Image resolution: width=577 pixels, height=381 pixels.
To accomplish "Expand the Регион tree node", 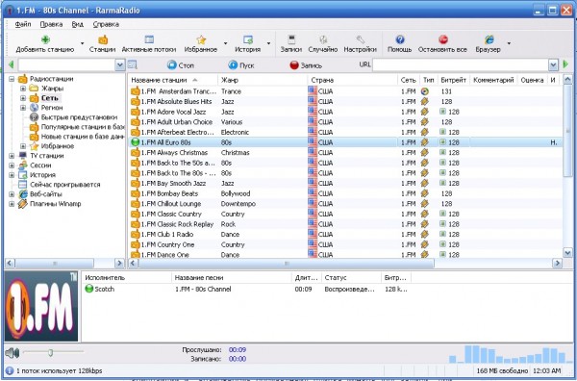I will point(23,108).
